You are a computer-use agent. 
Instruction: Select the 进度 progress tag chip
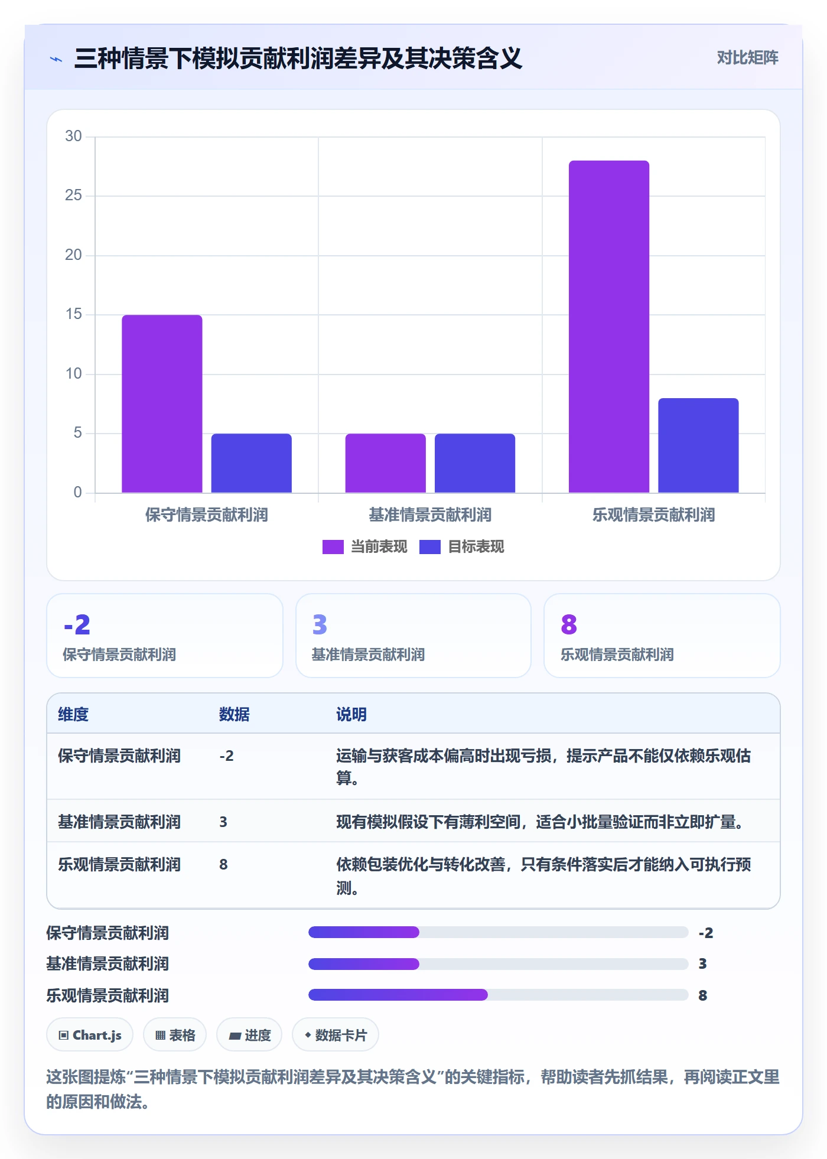(249, 1035)
